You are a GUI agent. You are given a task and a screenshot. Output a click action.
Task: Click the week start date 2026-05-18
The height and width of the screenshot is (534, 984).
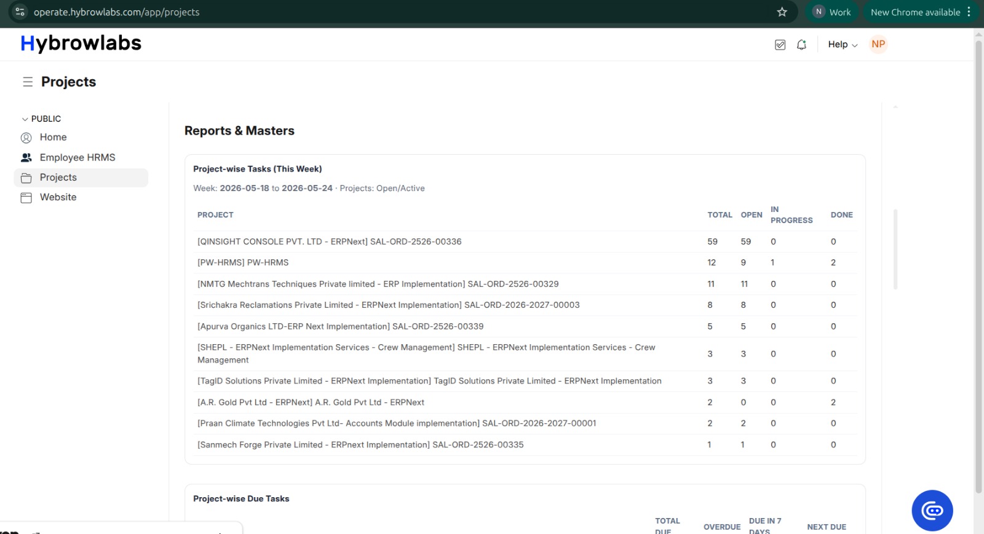[244, 189]
